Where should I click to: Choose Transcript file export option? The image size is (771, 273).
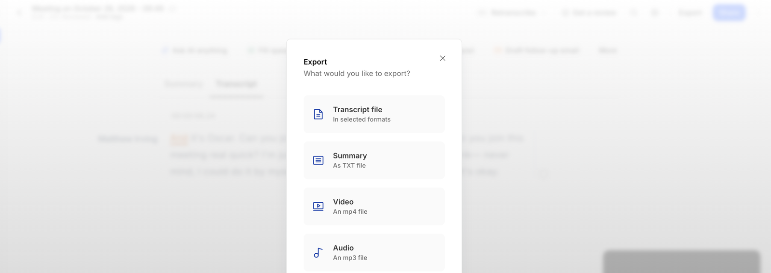374,114
